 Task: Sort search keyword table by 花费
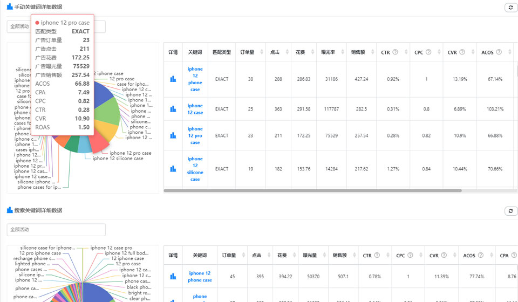(x=294, y=255)
